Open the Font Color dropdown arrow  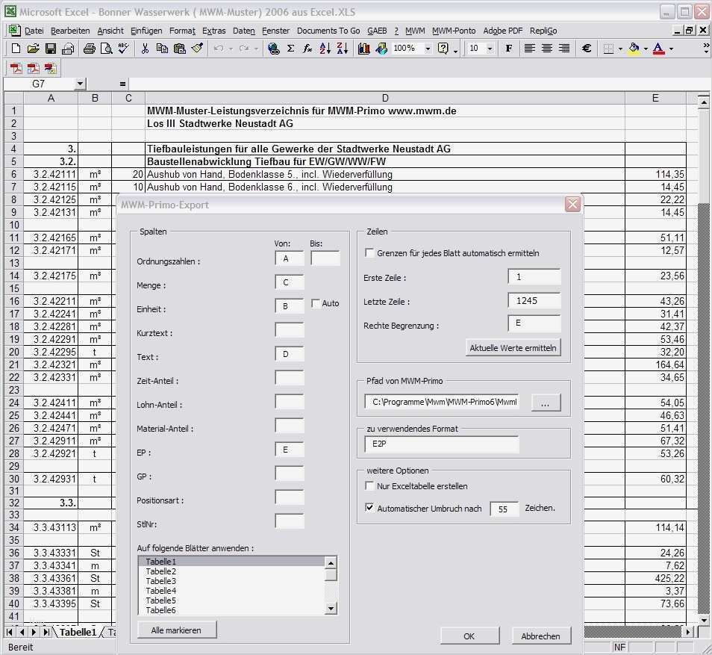pos(671,49)
